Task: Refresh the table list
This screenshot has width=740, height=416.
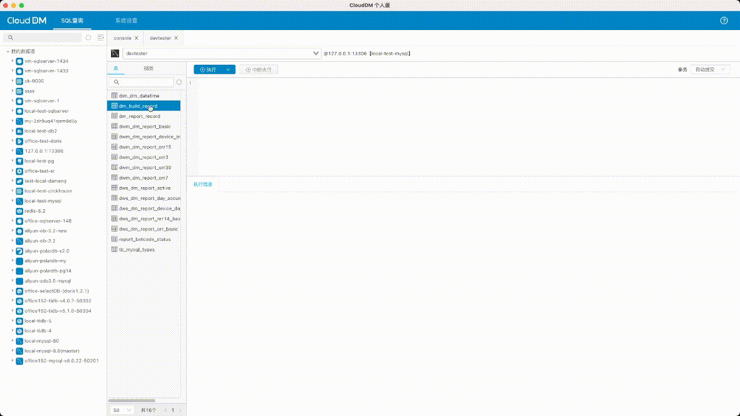Action: pyautogui.click(x=179, y=83)
